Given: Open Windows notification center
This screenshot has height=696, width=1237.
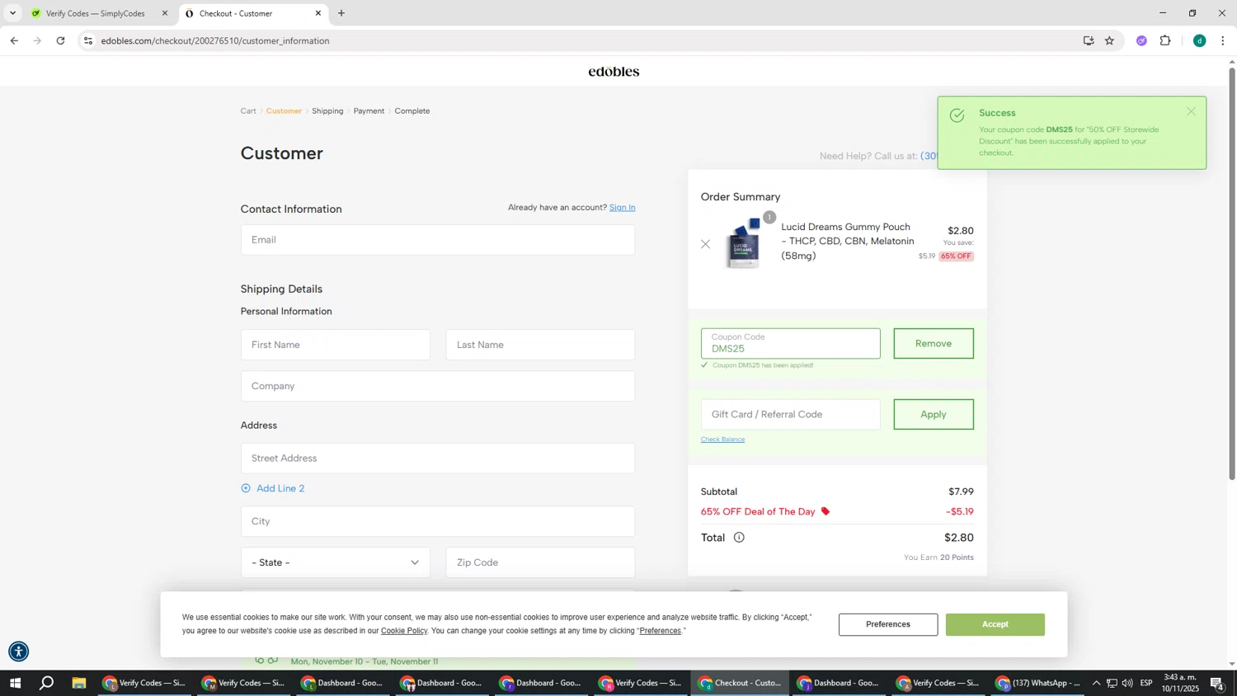Looking at the screenshot, I should [1217, 683].
